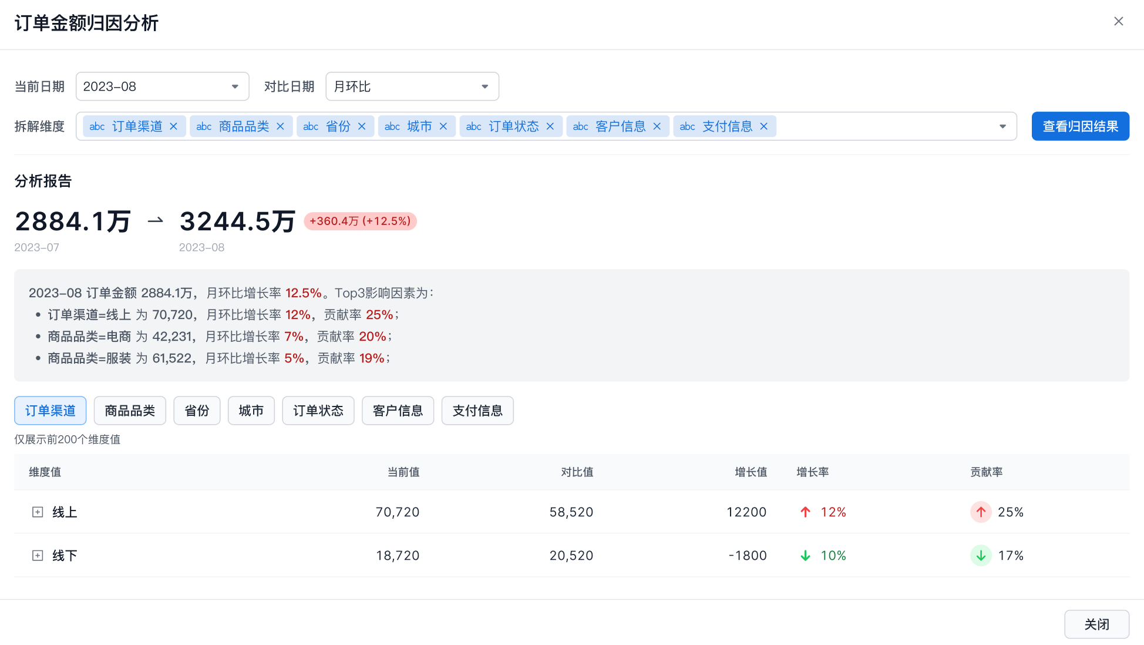Expand the 线下 row
1144x645 pixels.
[x=38, y=556]
